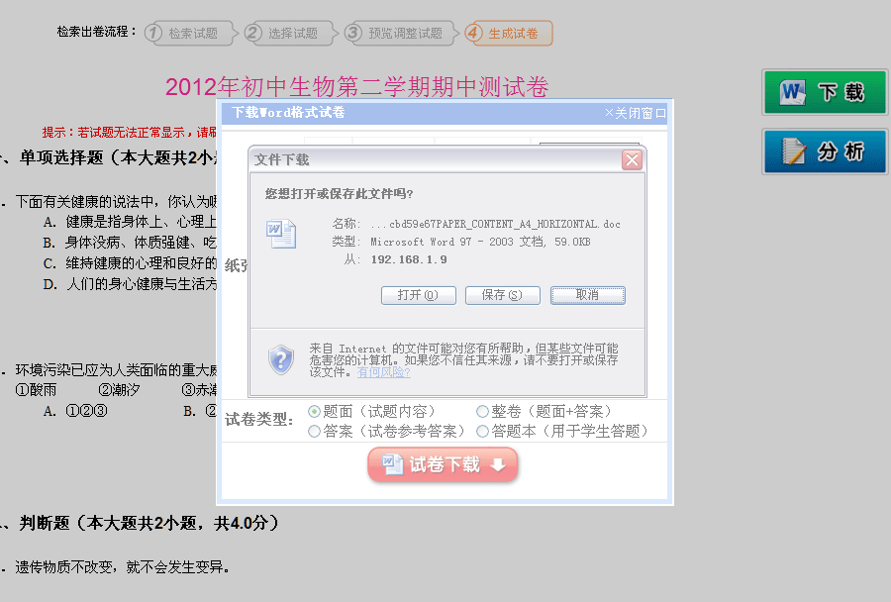Click the Word icon in the 下载 button
Image resolution: width=891 pixels, height=602 pixels.
tap(793, 92)
